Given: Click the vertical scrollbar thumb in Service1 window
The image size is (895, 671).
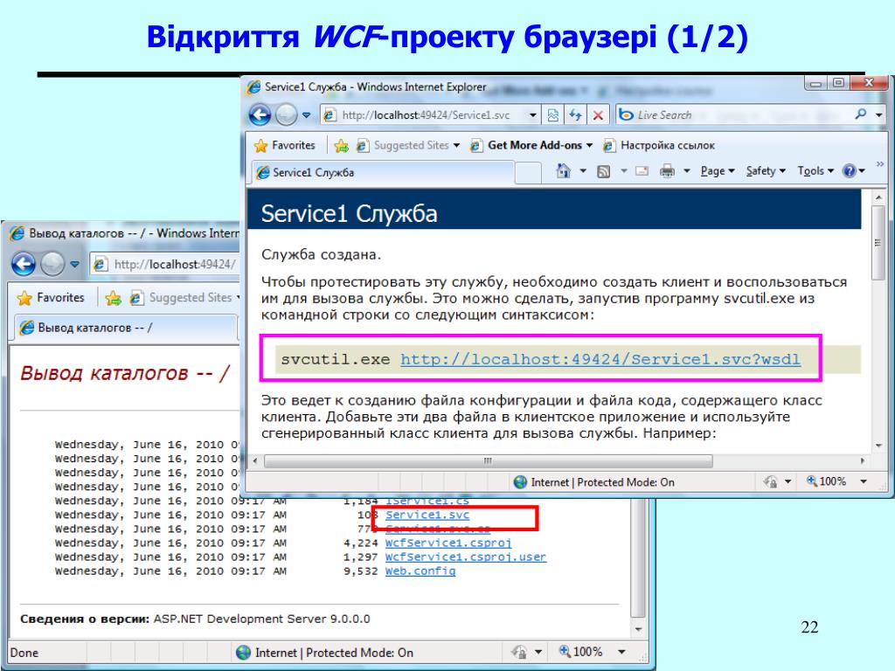Looking at the screenshot, I should 878,243.
